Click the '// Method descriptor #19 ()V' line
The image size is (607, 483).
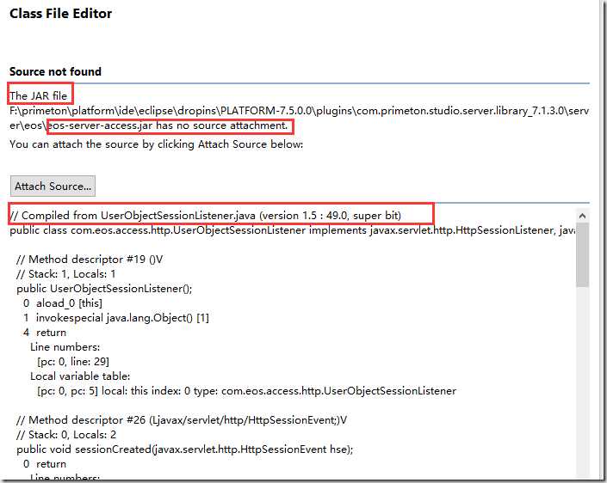tap(90, 260)
